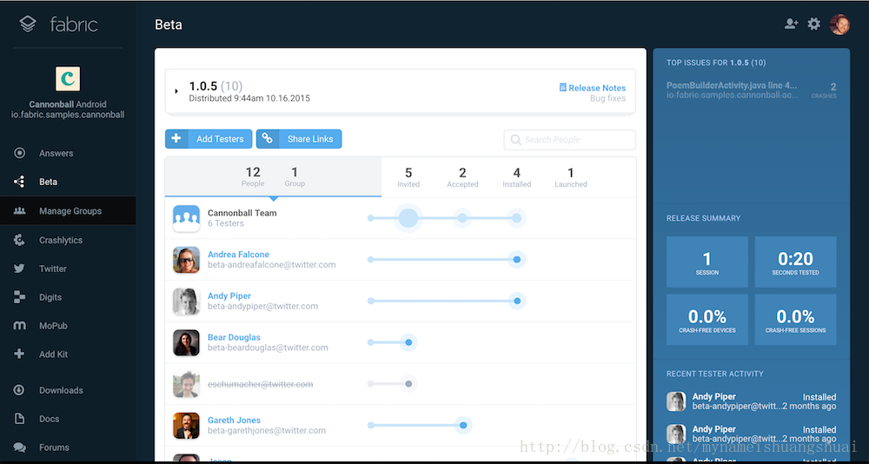Click Andrea Falcone's installed progress dot
The width and height of the screenshot is (869, 464).
click(516, 260)
